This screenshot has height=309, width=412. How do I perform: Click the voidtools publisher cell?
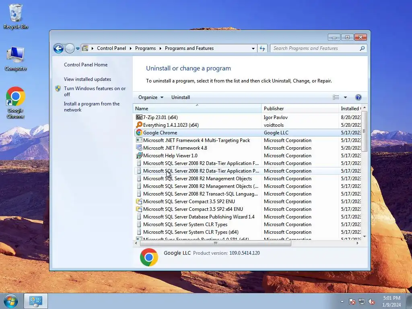point(274,125)
